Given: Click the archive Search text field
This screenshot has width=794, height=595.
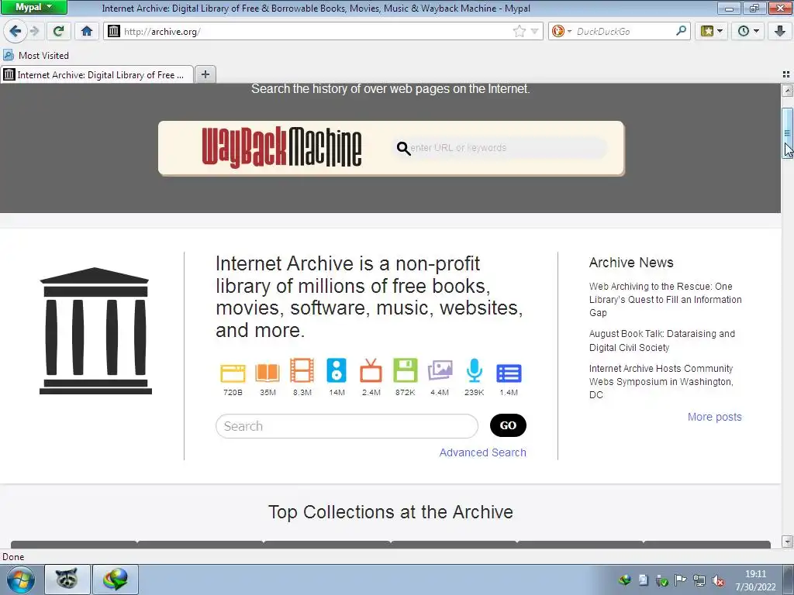Looking at the screenshot, I should point(347,426).
